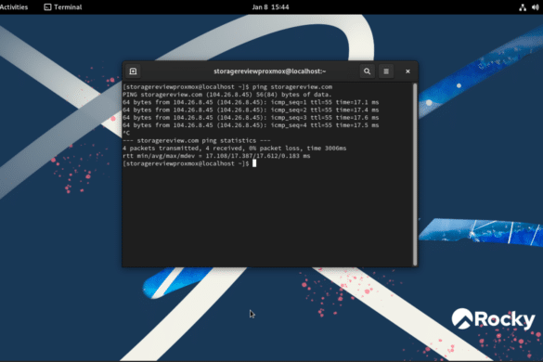This screenshot has width=543, height=362.
Task: Click the volume icon in the top bar
Action: coord(536,7)
